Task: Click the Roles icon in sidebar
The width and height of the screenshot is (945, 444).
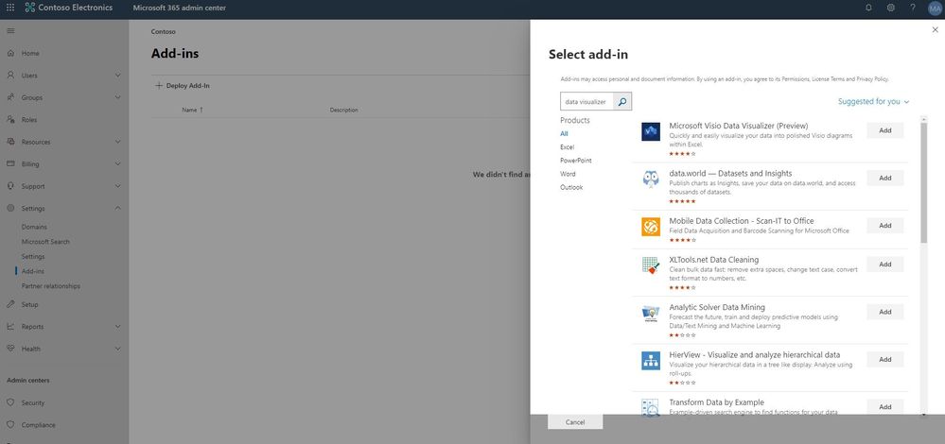Action: [x=10, y=120]
